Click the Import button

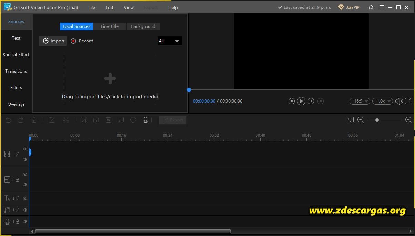tap(53, 41)
